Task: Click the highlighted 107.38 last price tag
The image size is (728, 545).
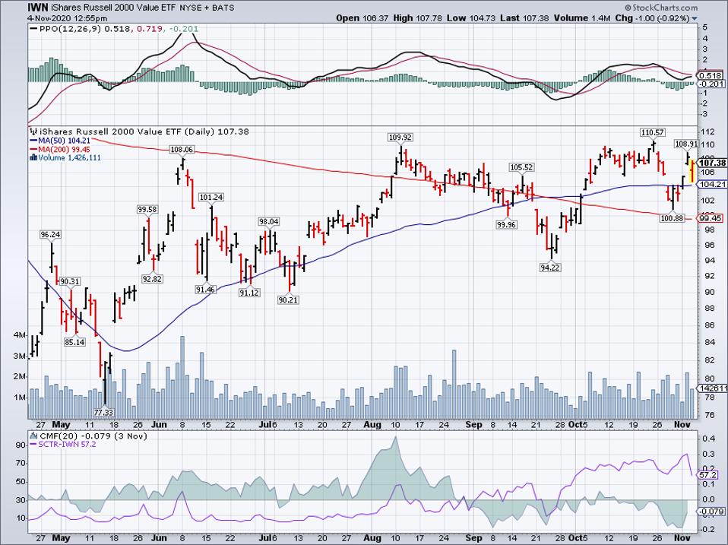Action: tap(714, 163)
